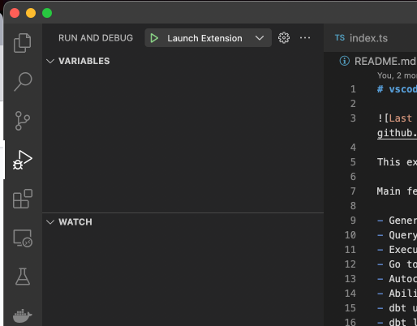Minimize the window with yellow button
Viewport: 417px width, 326px height.
pyautogui.click(x=31, y=13)
